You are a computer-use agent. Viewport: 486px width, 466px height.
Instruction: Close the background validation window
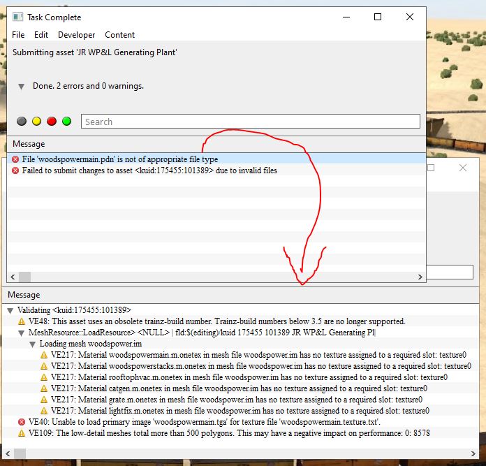tap(463, 168)
